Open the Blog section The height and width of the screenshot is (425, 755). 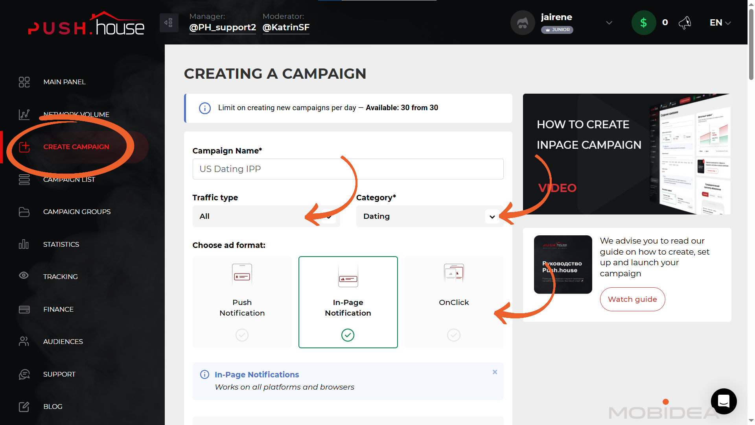[x=24, y=407]
